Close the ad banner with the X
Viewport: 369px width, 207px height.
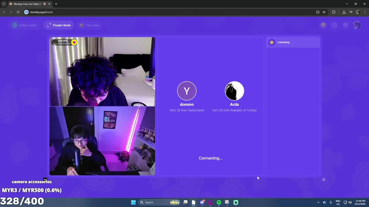(324, 180)
